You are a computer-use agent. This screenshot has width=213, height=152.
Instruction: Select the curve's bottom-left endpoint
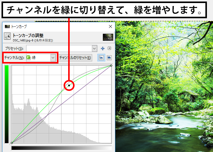point(12,143)
